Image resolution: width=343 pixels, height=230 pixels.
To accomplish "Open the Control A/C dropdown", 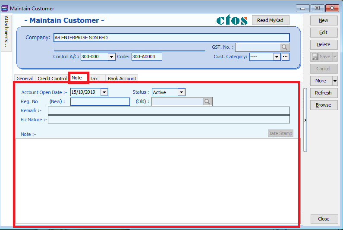I will (111, 57).
